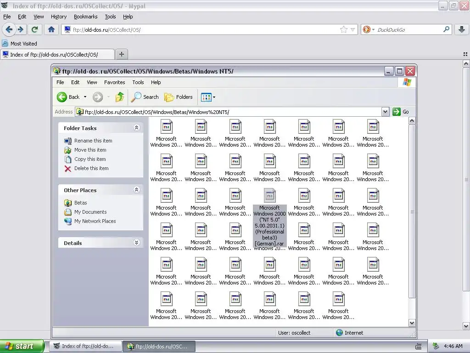
Task: Open Explorer File menu
Action: [60, 82]
